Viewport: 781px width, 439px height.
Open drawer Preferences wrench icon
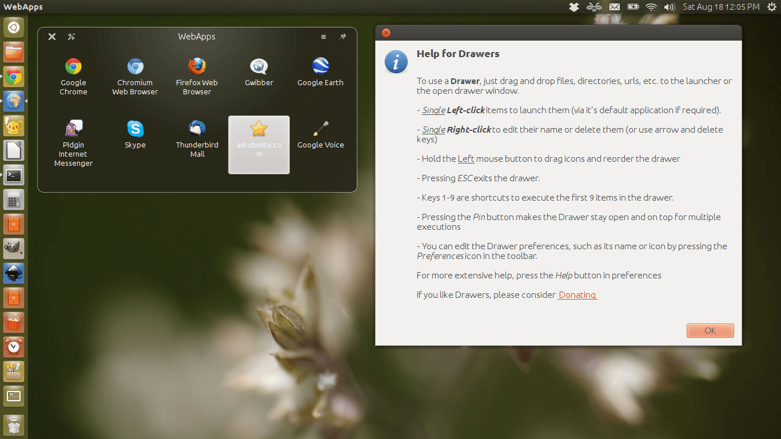click(71, 37)
